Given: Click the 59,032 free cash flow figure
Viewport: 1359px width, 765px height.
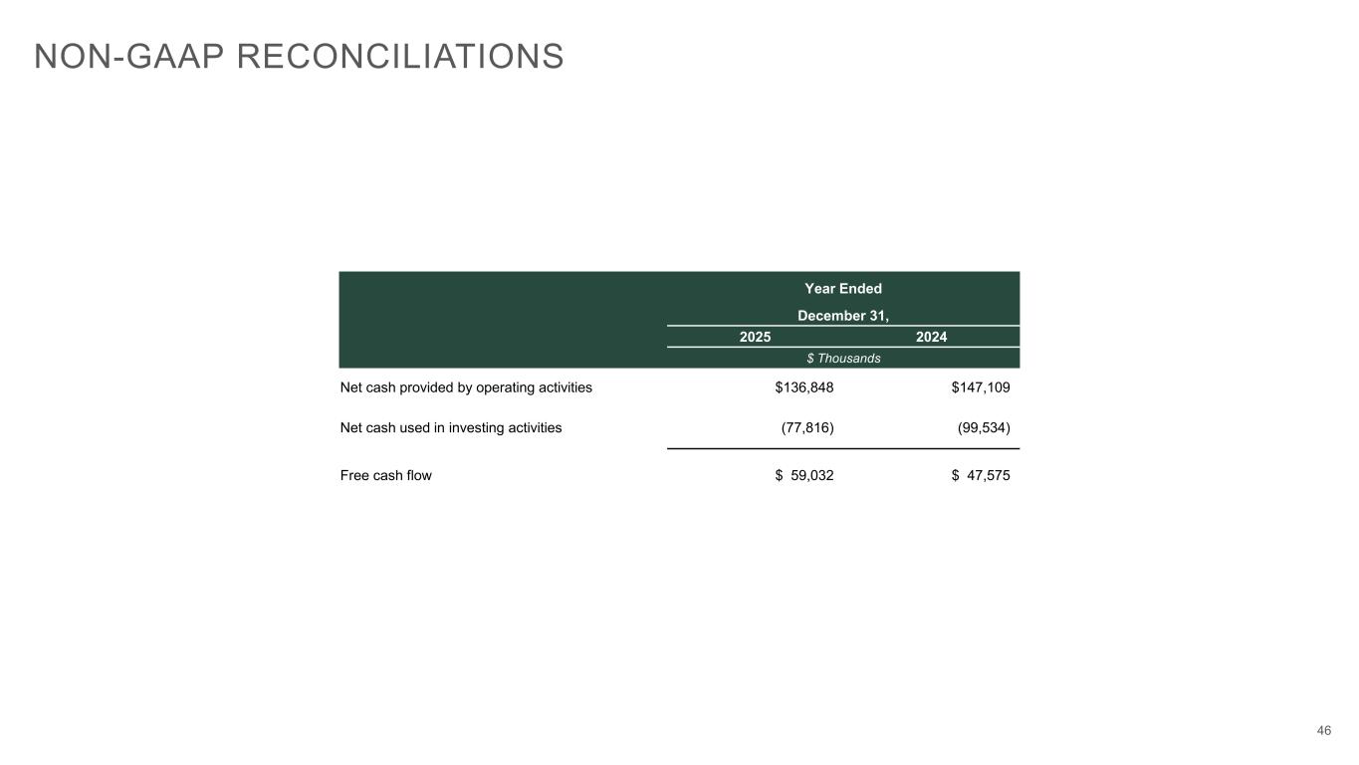Looking at the screenshot, I should [x=812, y=475].
